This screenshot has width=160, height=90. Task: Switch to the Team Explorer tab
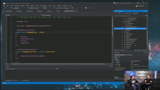click(138, 50)
